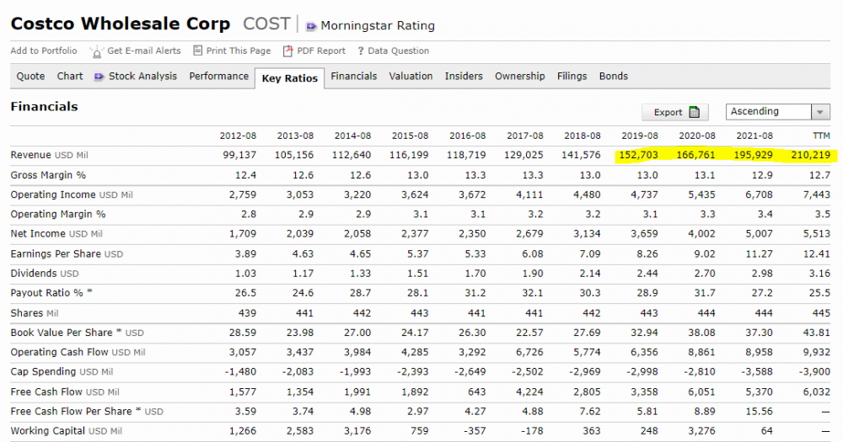Click the Payout Ratio asterisk footnote marker

(x=90, y=291)
